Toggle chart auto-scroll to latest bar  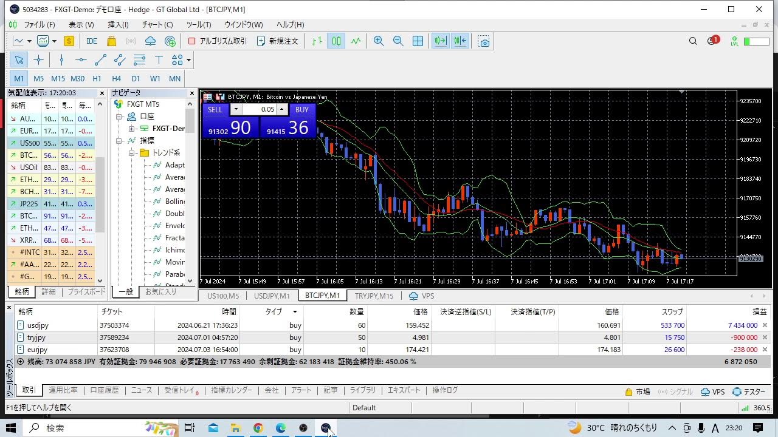[x=439, y=41]
